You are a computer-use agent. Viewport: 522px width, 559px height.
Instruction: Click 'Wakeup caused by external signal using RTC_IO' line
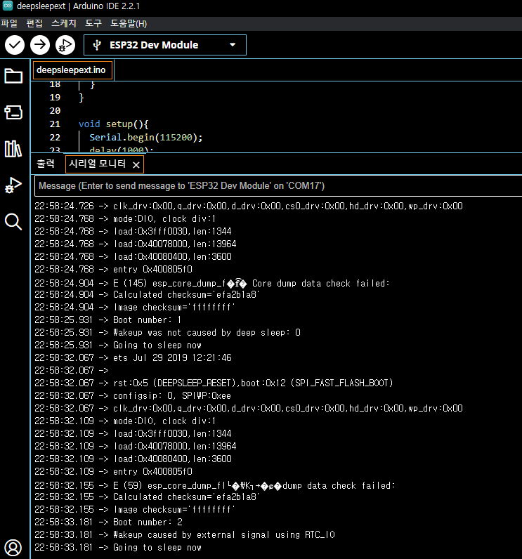point(185,534)
